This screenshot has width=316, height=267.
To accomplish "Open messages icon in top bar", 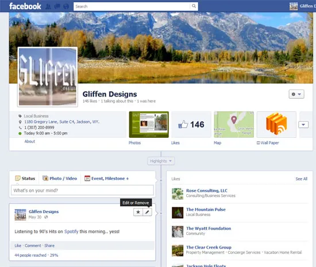I will click(x=57, y=6).
